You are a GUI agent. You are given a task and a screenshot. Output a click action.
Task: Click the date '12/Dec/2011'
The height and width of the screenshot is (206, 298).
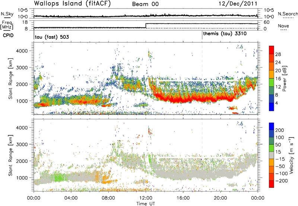pyautogui.click(x=238, y=3)
